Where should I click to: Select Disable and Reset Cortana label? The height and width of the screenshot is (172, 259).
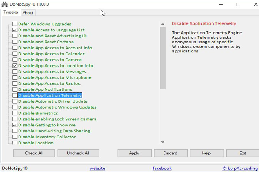tap(46, 42)
